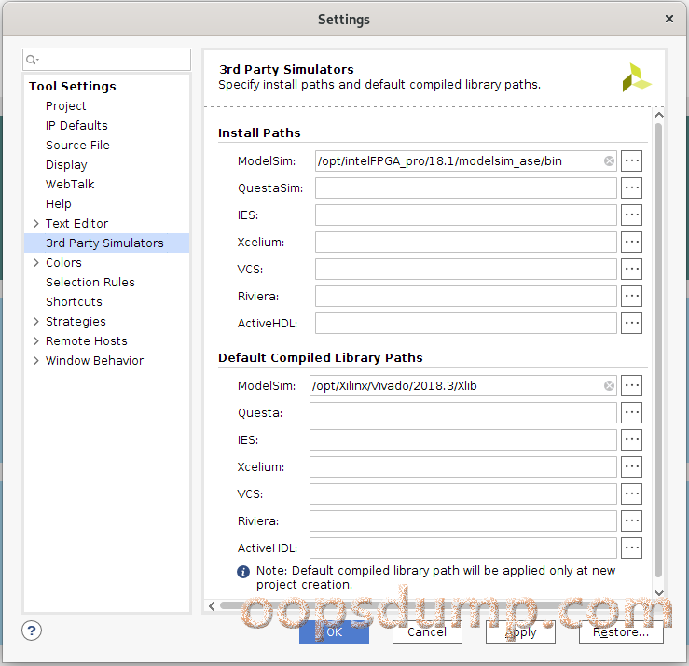Click the Apply button
689x666 pixels.
pos(520,631)
